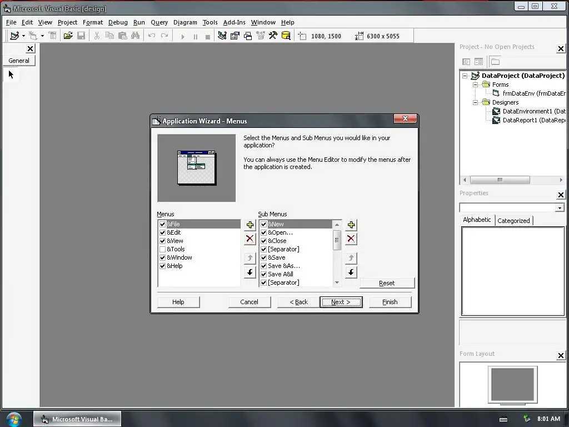569x427 pixels.
Task: Open the Data View Window icon
Action: coord(286,36)
